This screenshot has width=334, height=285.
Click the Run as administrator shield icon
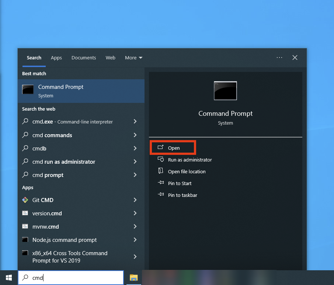tap(160, 160)
